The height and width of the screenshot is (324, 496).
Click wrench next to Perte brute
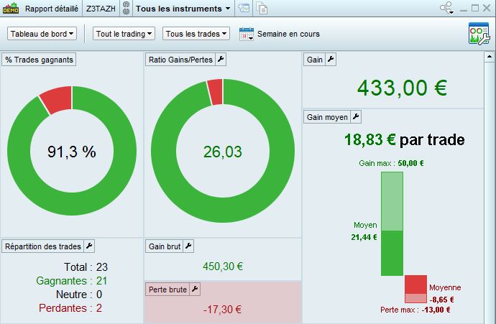(x=195, y=290)
